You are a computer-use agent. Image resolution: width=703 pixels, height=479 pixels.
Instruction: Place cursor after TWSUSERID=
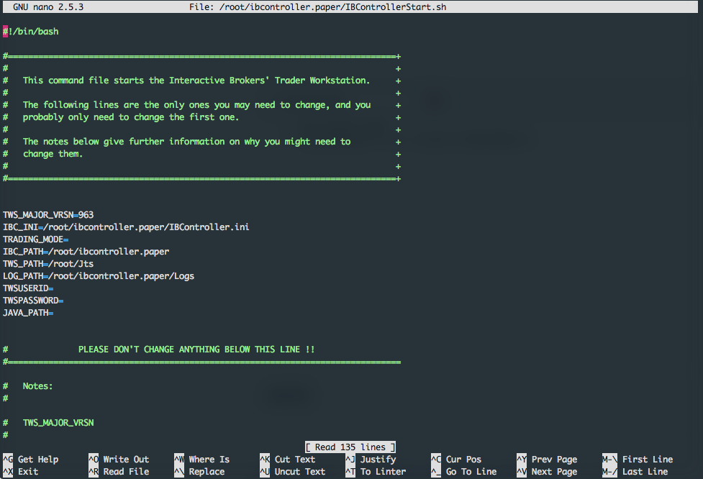(x=54, y=288)
